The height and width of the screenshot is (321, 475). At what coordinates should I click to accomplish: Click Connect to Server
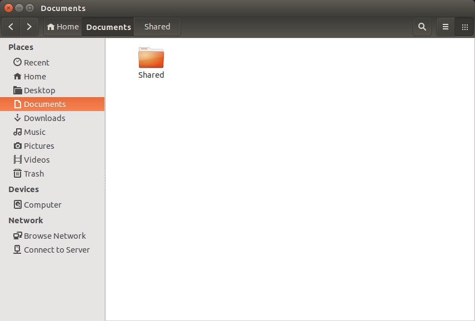click(56, 250)
